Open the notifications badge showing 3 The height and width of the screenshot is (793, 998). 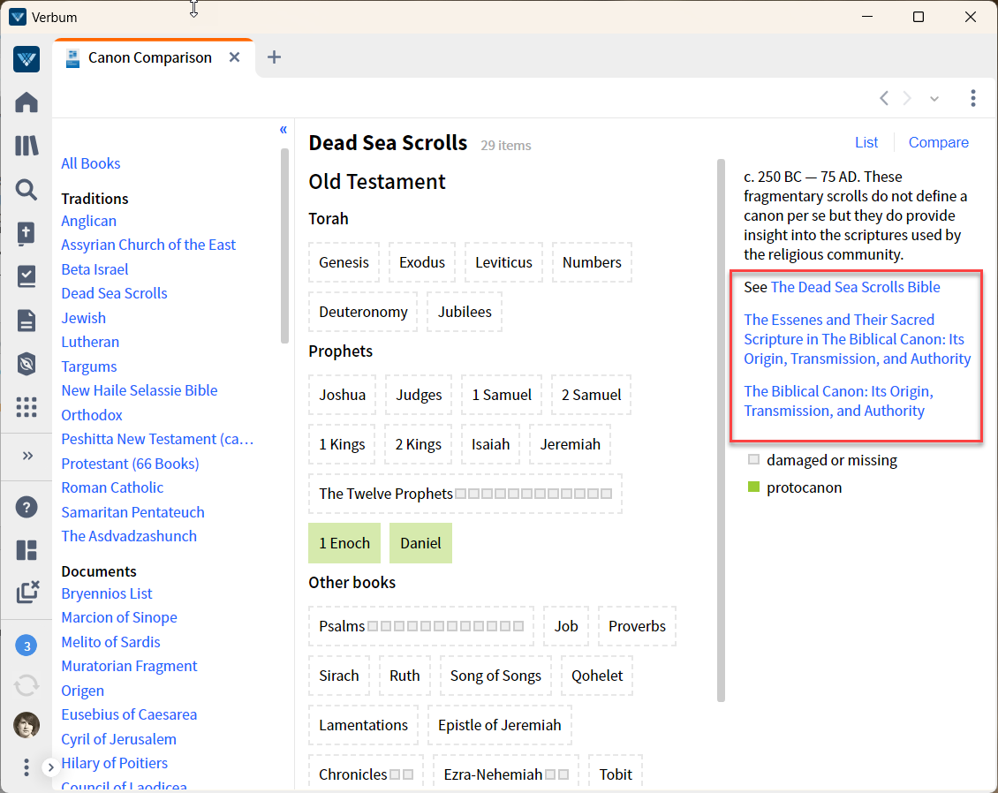coord(26,646)
